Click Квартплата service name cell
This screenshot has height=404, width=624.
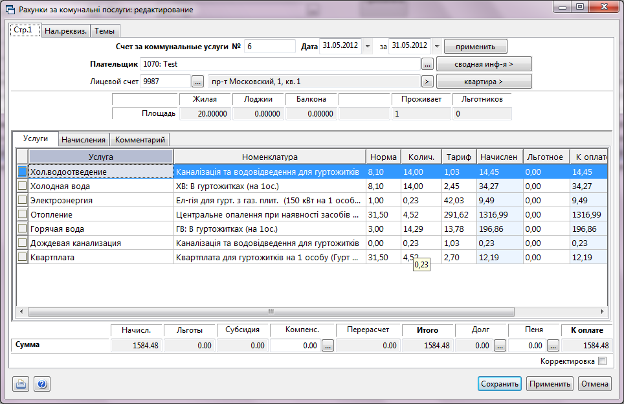tap(101, 257)
